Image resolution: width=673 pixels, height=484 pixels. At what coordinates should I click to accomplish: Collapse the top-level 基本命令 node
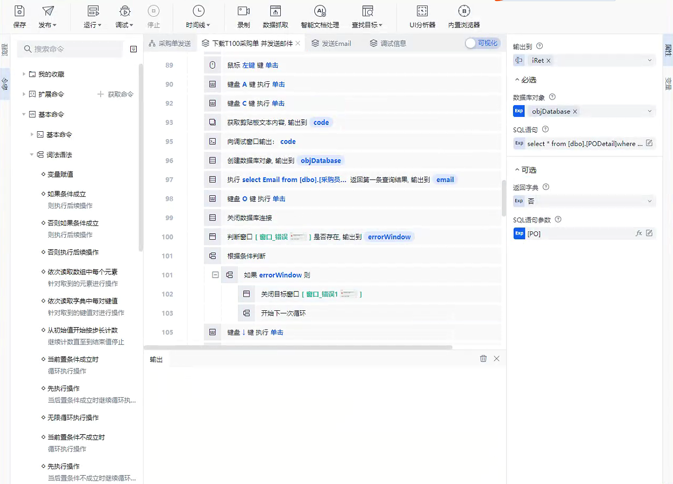pyautogui.click(x=24, y=114)
